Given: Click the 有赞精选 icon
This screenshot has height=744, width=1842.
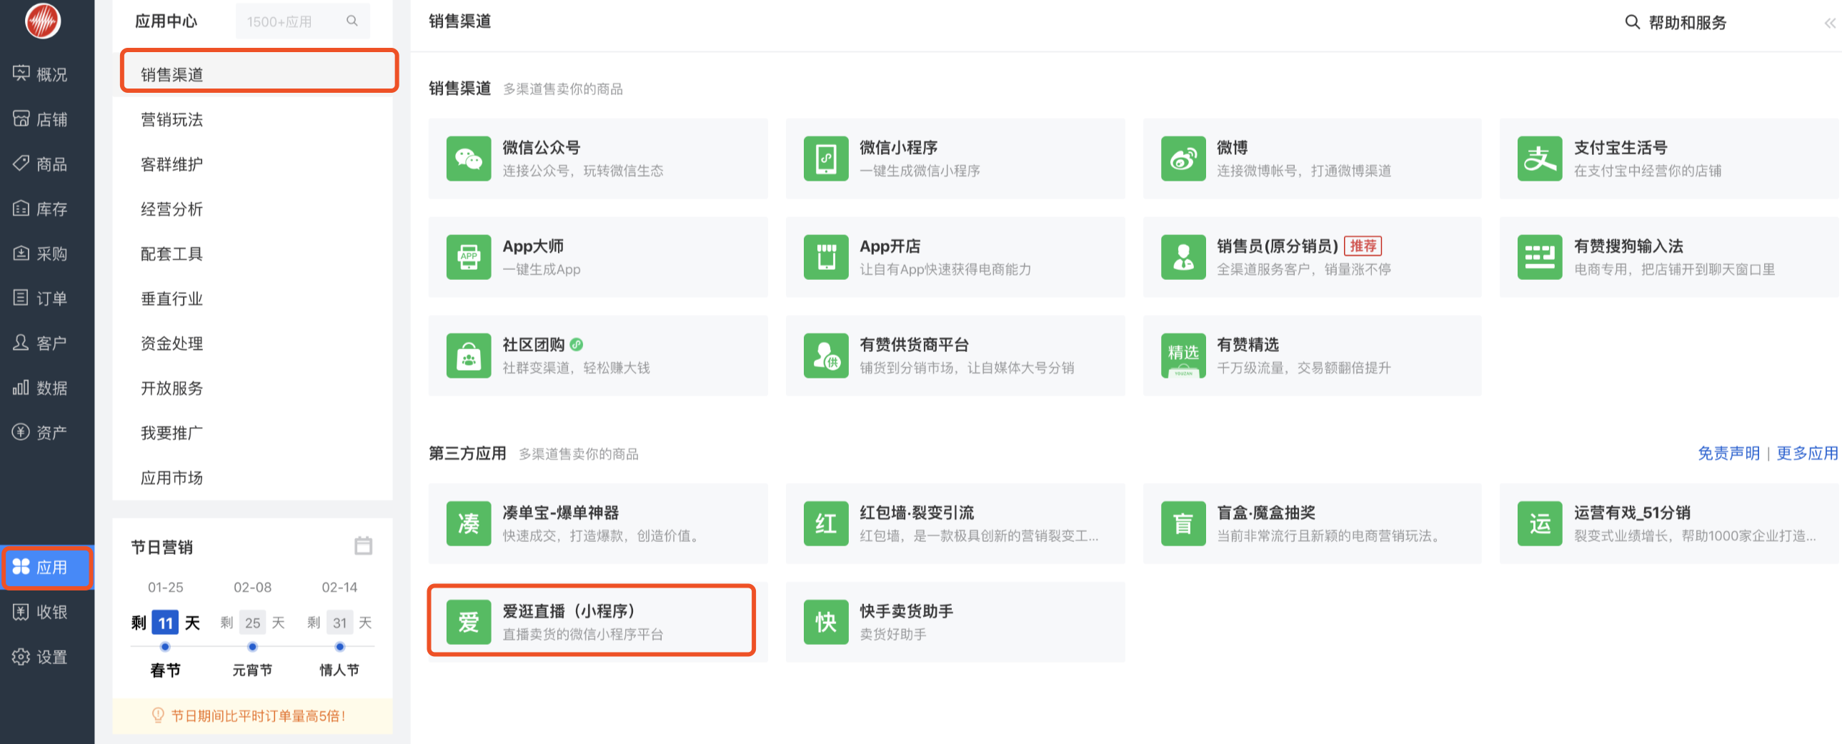Looking at the screenshot, I should (1183, 356).
